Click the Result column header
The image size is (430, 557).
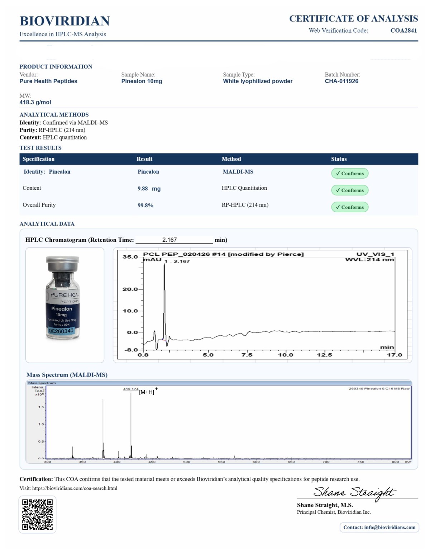pos(144,159)
